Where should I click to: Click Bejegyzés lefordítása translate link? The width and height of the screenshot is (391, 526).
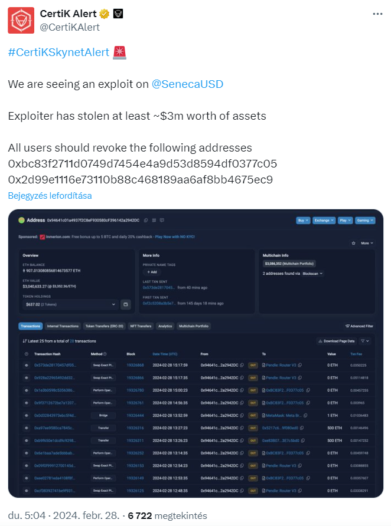(50, 196)
